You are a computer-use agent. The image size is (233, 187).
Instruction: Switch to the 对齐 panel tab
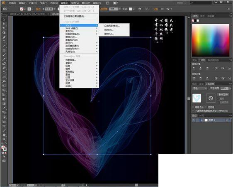(202, 60)
